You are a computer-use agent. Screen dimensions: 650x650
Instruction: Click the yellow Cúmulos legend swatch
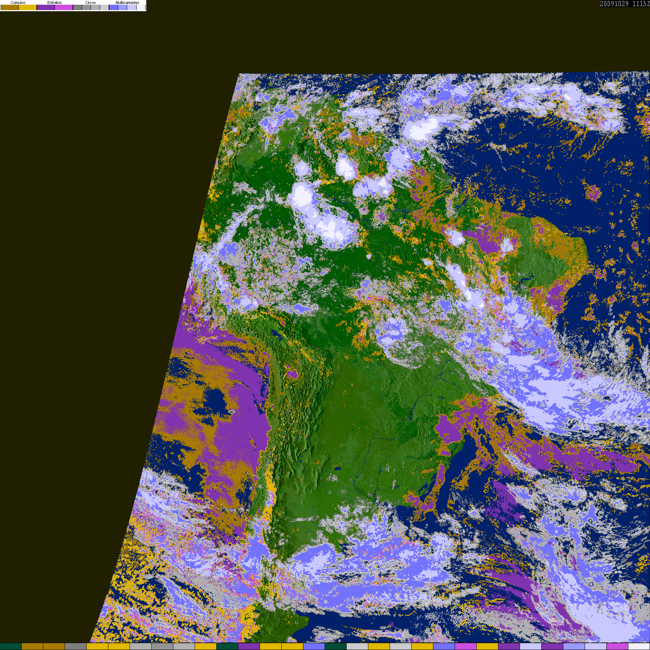coord(28,8)
